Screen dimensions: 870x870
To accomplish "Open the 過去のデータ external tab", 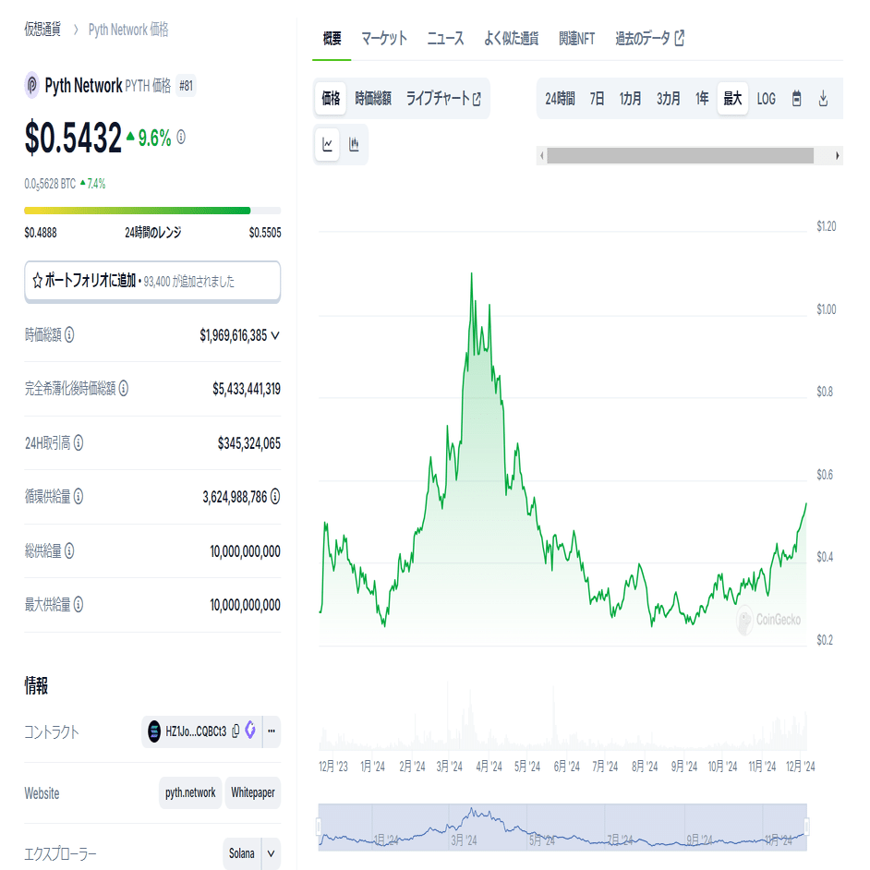I will (649, 38).
